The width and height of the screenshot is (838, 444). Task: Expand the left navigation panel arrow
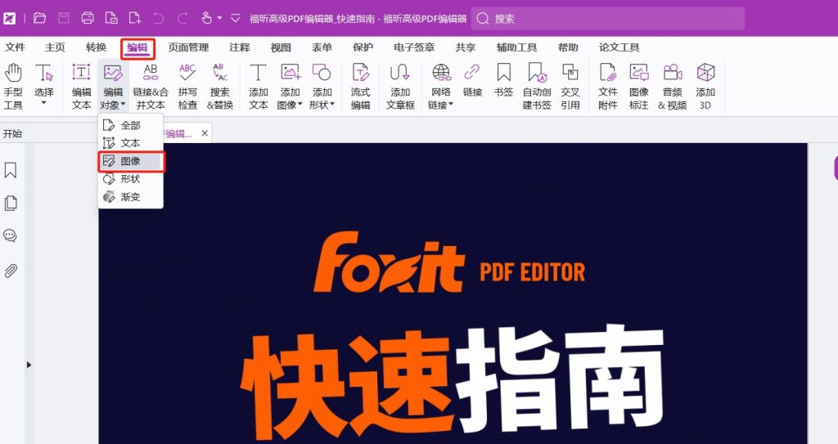(x=29, y=365)
